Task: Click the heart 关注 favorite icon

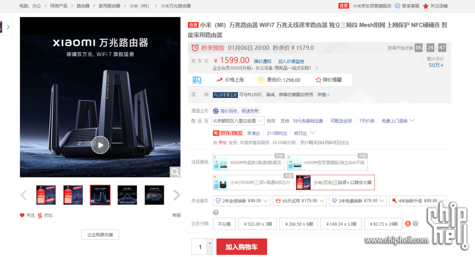Action: pyautogui.click(x=22, y=215)
